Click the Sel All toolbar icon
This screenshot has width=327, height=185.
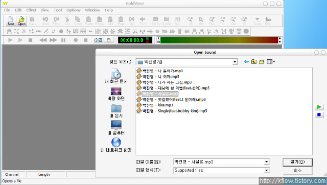(166, 21)
